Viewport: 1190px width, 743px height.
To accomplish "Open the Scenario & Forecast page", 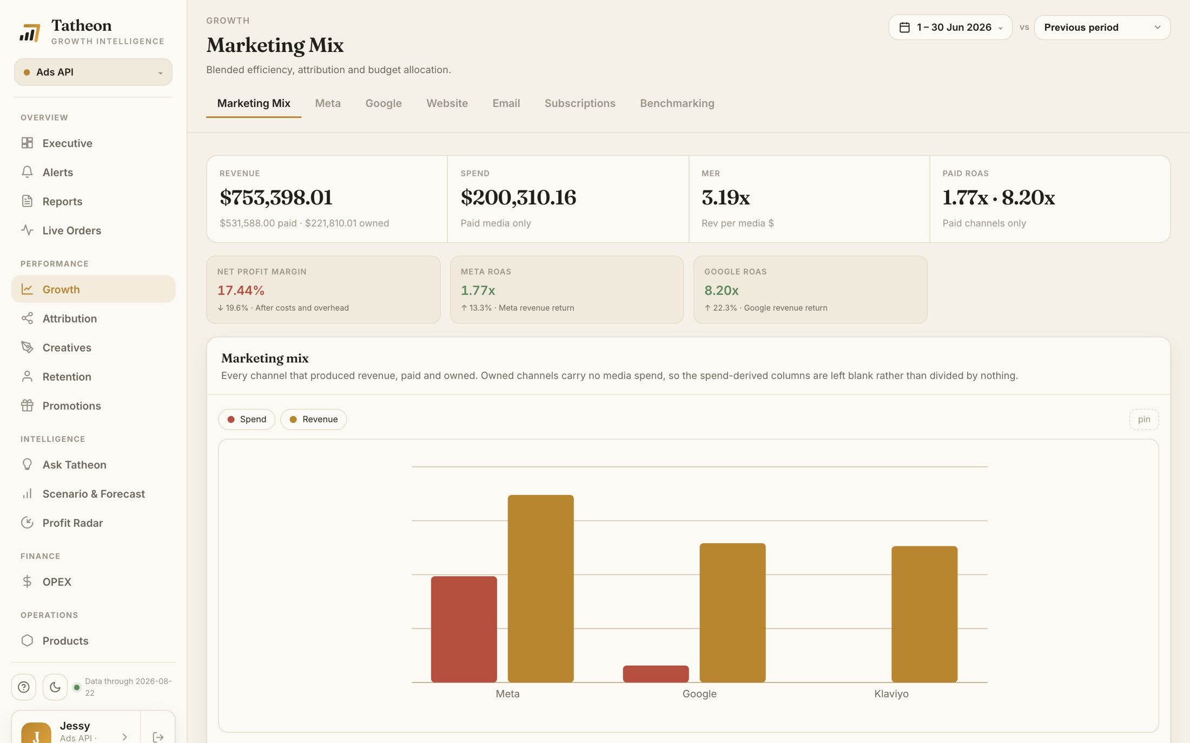I will coord(93,493).
